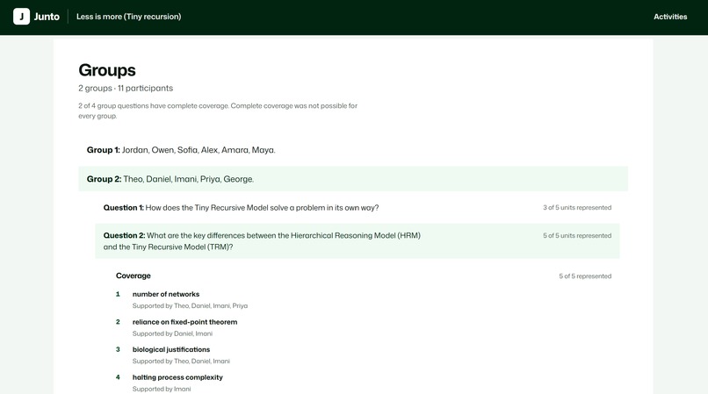The image size is (708, 394).
Task: Collapse the Group 2 row
Action: coord(353,179)
